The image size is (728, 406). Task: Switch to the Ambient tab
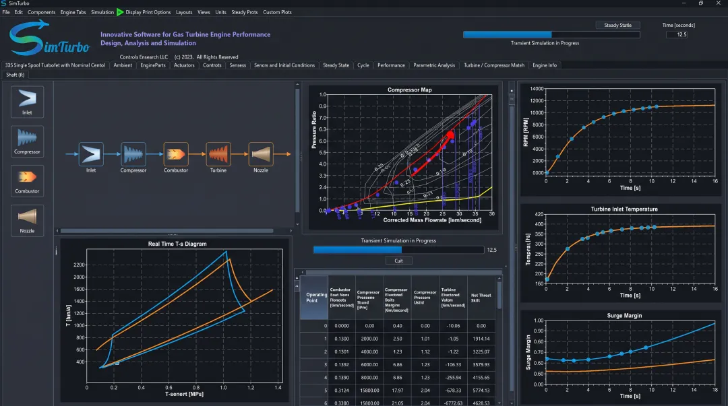click(x=123, y=65)
